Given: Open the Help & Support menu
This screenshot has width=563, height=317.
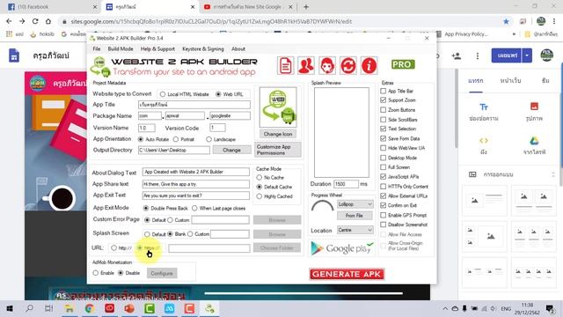Looking at the screenshot, I should pyautogui.click(x=157, y=49).
